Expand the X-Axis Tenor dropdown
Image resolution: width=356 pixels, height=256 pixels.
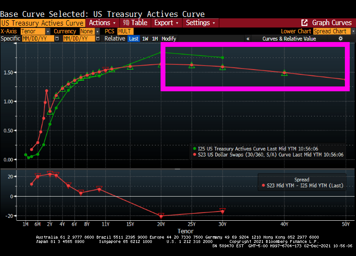(47, 31)
